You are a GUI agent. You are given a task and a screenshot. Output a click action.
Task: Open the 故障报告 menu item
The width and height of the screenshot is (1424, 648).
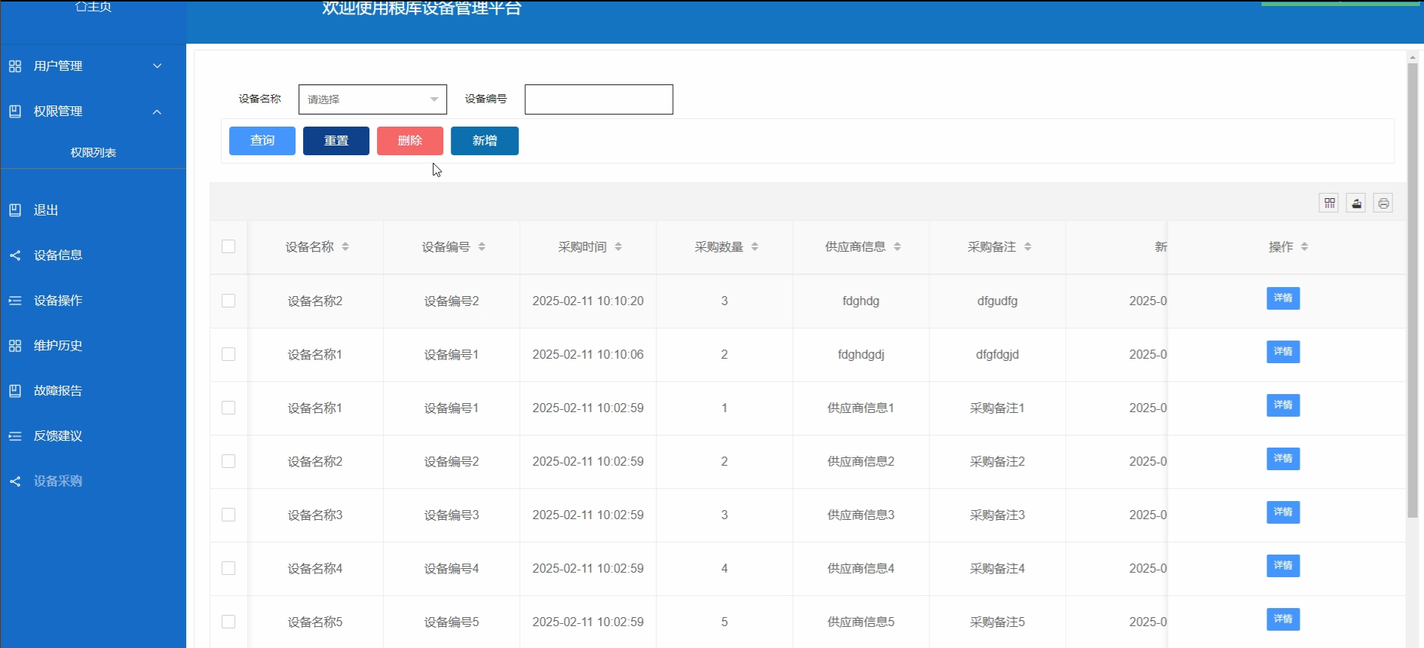pyautogui.click(x=58, y=391)
